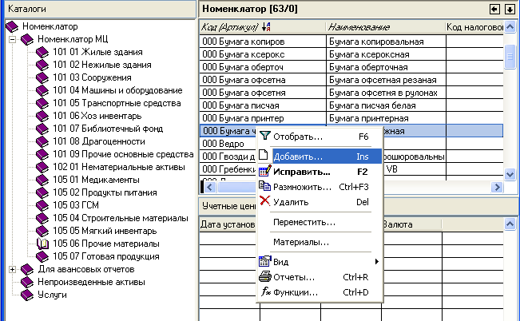Click the red X icon beside Удалить
This screenshot has height=321, width=520.
pyautogui.click(x=264, y=201)
